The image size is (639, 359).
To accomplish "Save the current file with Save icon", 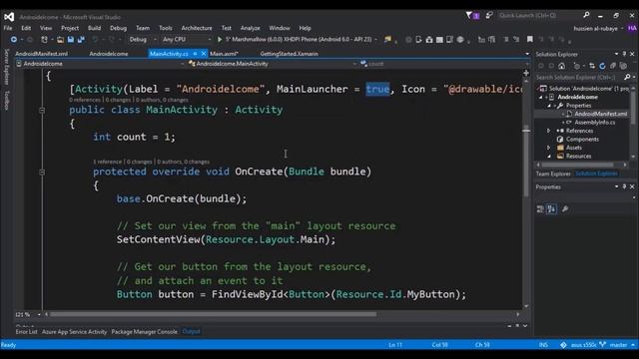I will pos(71,40).
